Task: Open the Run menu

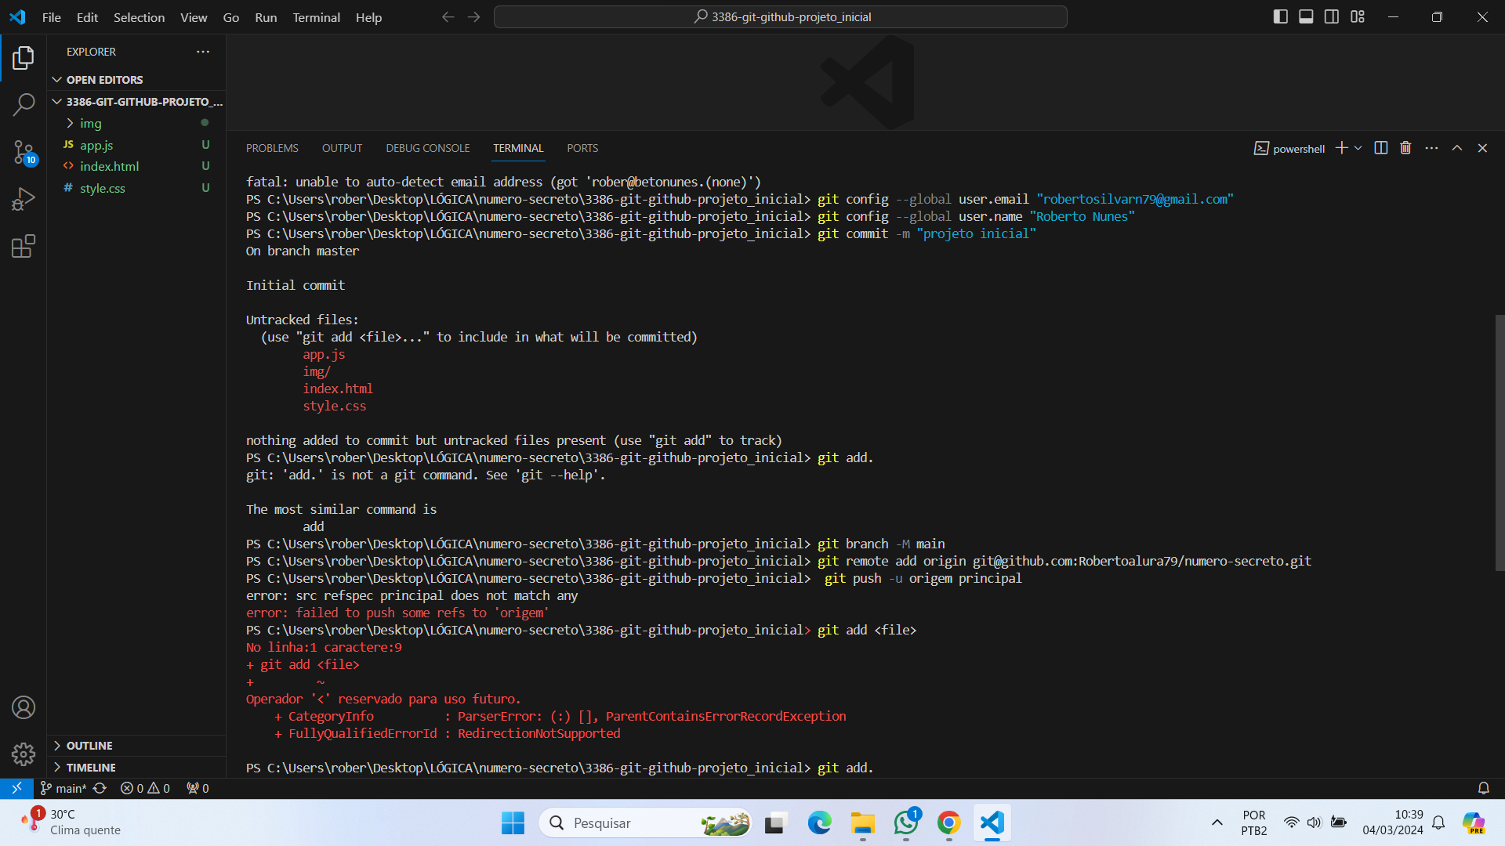Action: click(x=266, y=17)
